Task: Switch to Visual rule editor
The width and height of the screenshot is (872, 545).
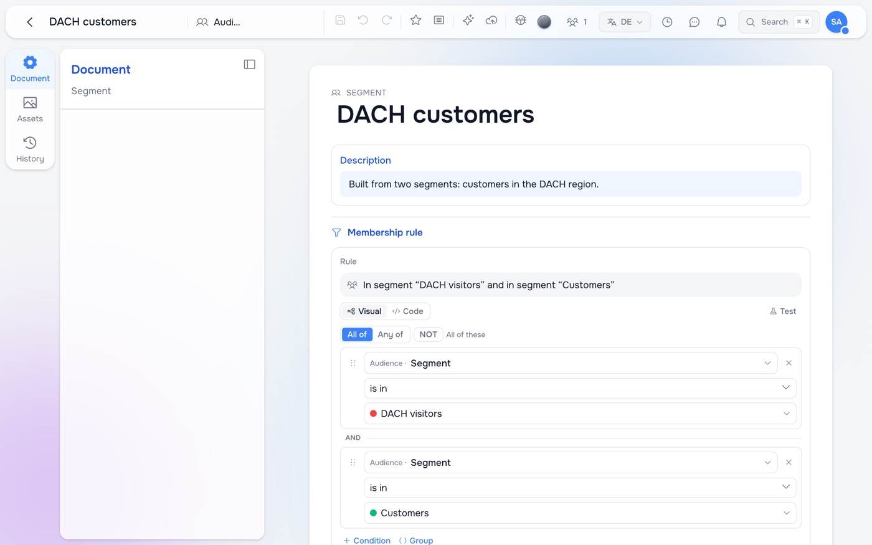Action: click(364, 311)
